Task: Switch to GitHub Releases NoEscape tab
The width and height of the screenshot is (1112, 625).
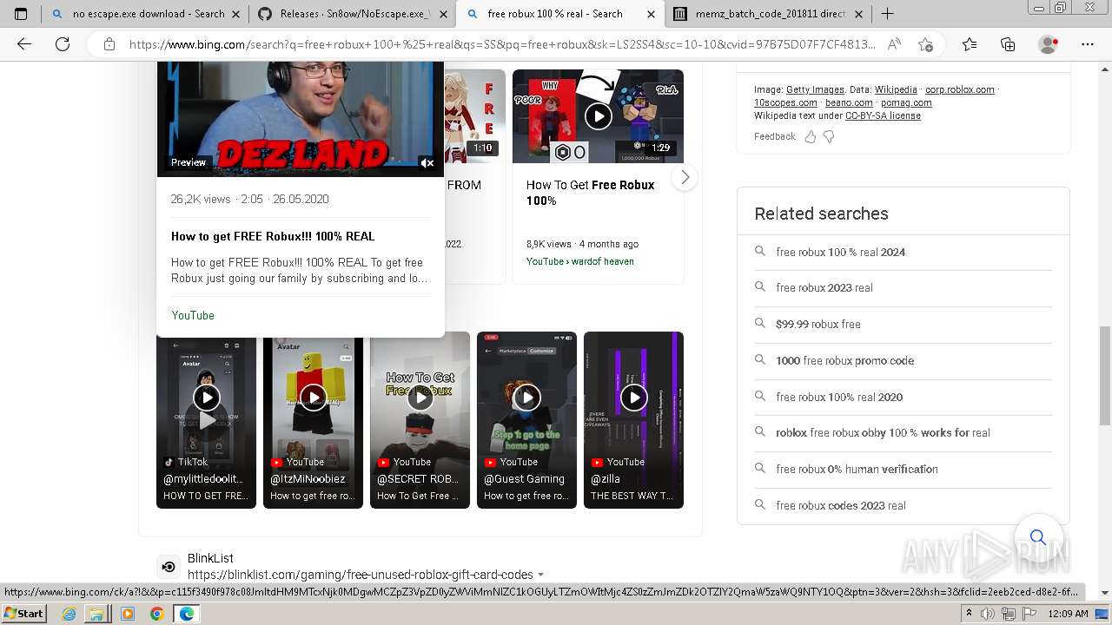Action: [352, 14]
